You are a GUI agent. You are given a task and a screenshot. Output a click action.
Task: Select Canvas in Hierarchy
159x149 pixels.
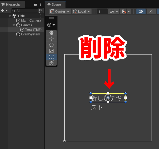(x=22, y=25)
